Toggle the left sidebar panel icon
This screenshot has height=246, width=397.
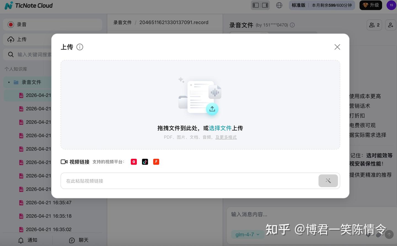[256, 5]
